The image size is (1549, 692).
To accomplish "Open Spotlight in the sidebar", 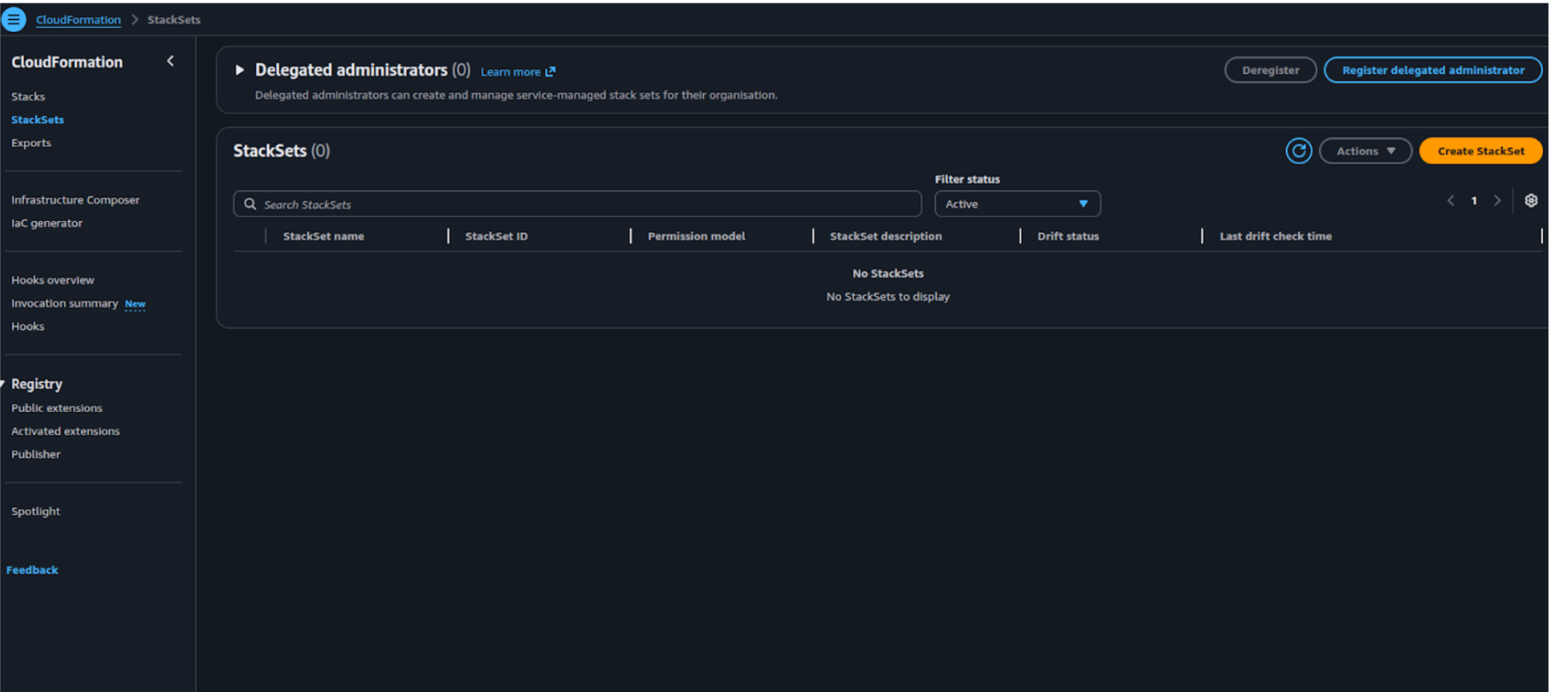I will (x=35, y=511).
